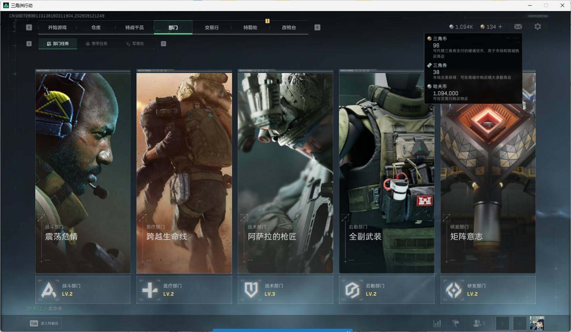Open the player avatar profile
This screenshot has width=571, height=332.
coord(537,323)
